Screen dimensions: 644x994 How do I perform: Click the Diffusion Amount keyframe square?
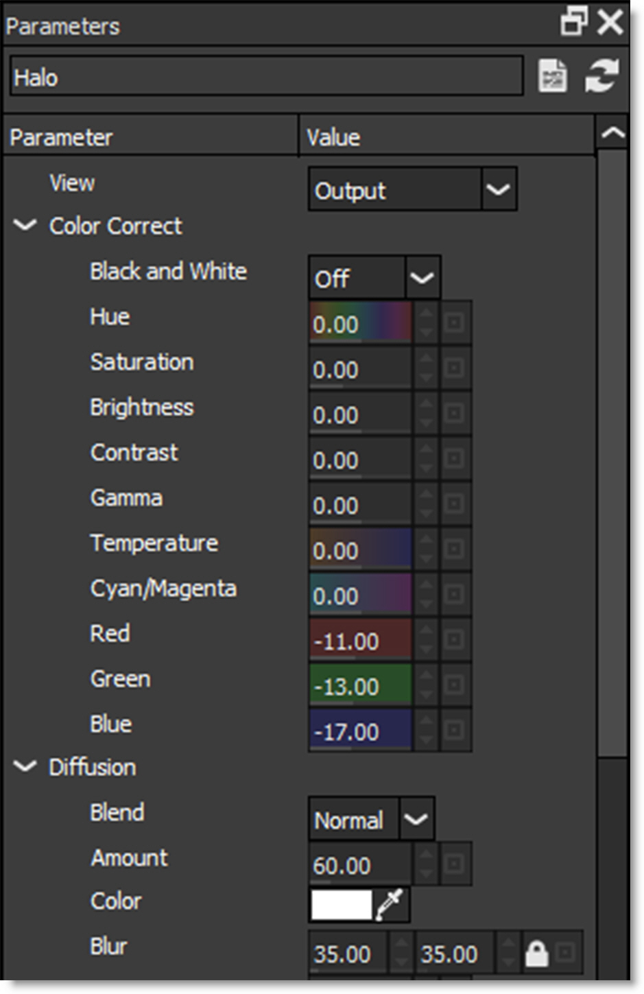[453, 864]
